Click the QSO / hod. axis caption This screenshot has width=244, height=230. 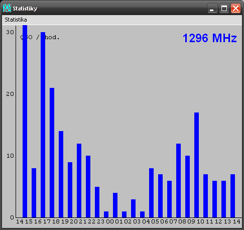pos(40,37)
